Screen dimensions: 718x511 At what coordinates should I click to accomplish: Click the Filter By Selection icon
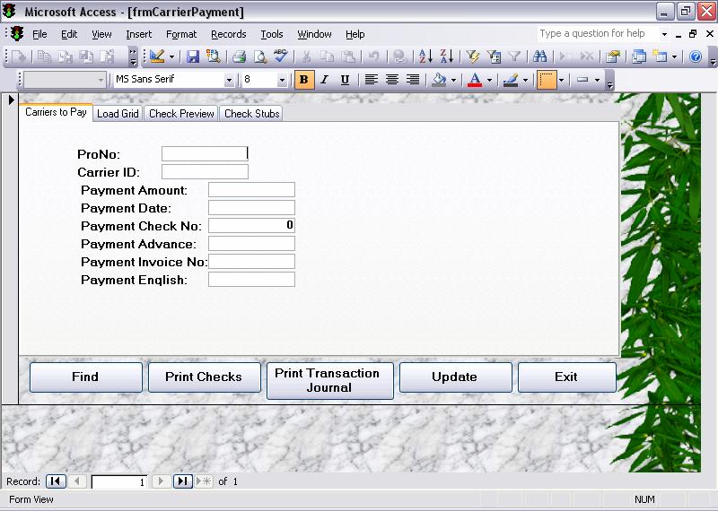coord(473,56)
